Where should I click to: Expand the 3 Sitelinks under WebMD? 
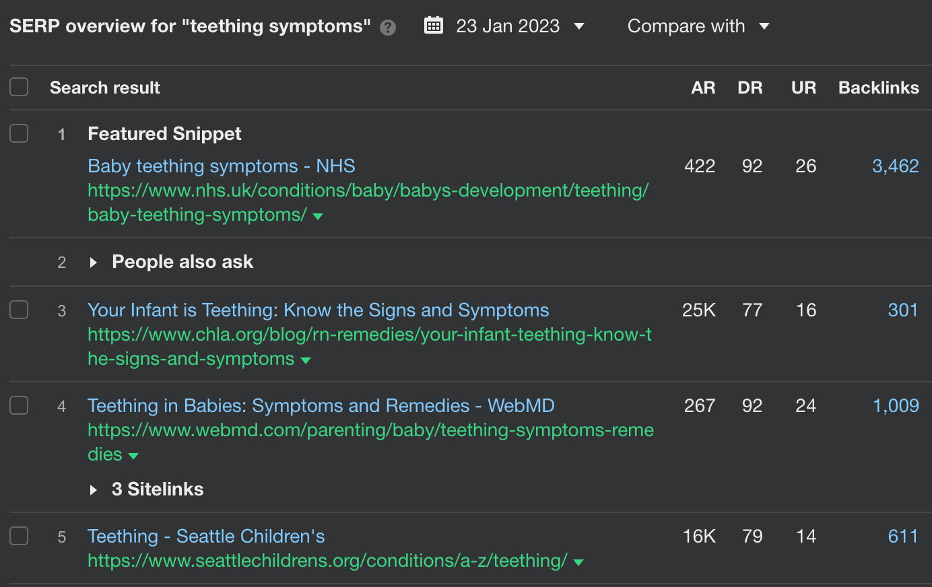tap(94, 489)
